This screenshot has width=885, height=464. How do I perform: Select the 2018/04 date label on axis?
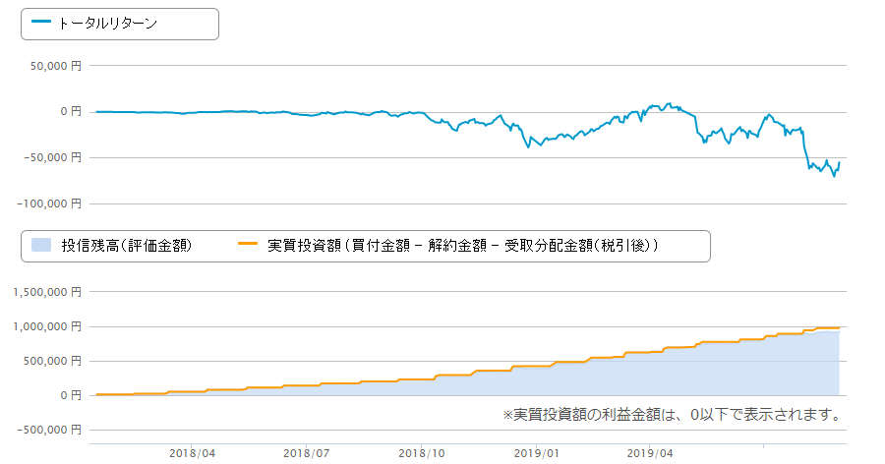point(192,453)
